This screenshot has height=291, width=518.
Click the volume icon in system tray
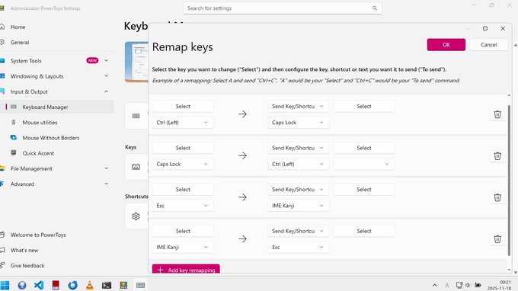468,285
